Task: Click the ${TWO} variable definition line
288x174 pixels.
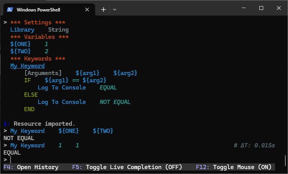Action: (x=29, y=51)
